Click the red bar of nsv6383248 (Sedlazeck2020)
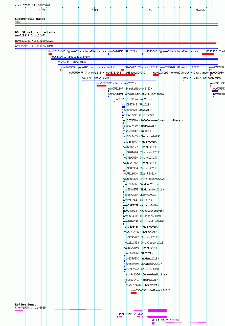This screenshot has width=225, height=326. point(121,75)
